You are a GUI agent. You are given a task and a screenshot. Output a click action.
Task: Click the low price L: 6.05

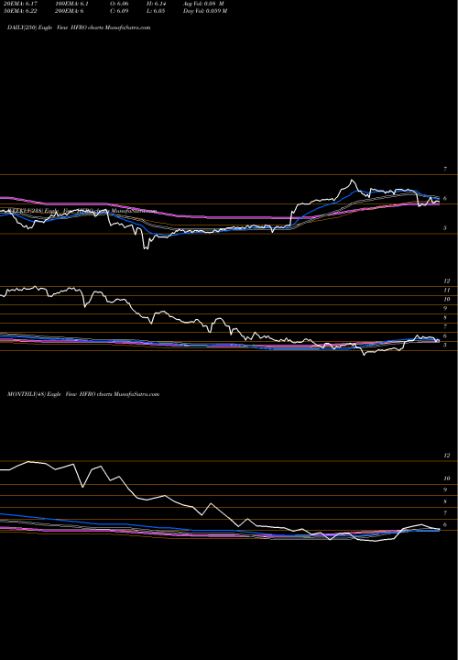155,11
